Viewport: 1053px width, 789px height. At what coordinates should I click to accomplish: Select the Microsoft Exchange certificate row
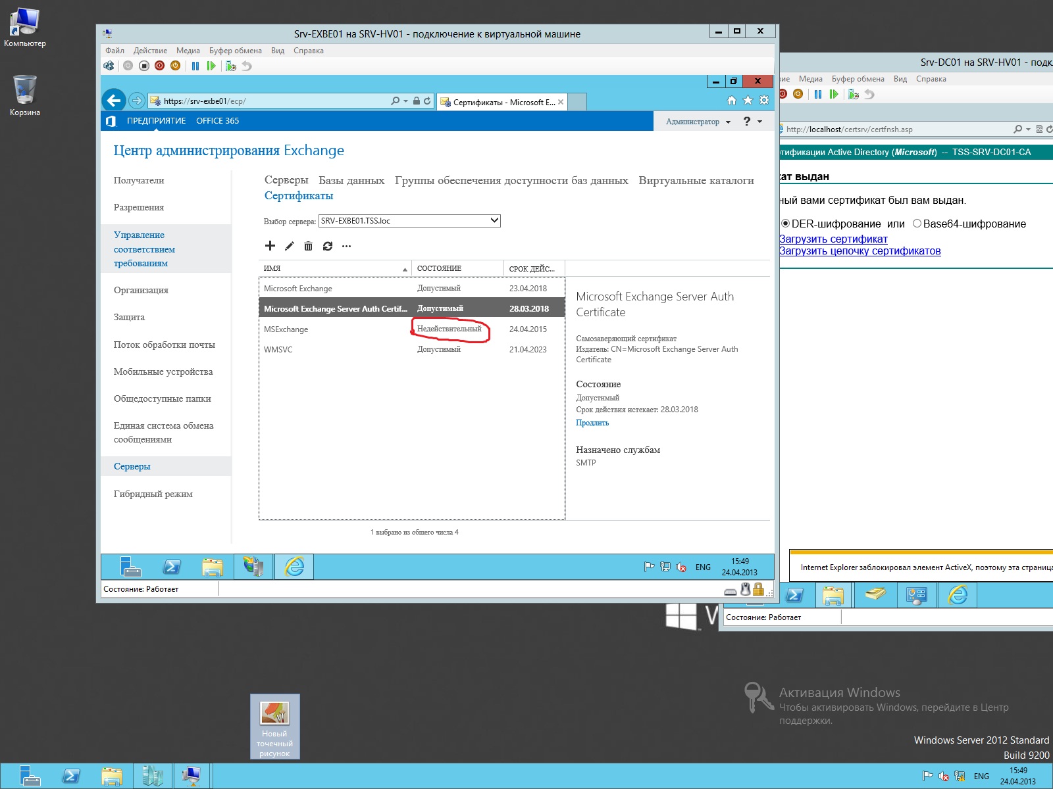pyautogui.click(x=412, y=288)
